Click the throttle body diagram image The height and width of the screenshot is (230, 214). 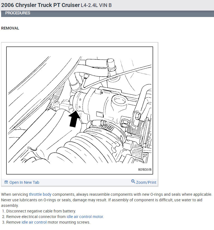point(80,111)
